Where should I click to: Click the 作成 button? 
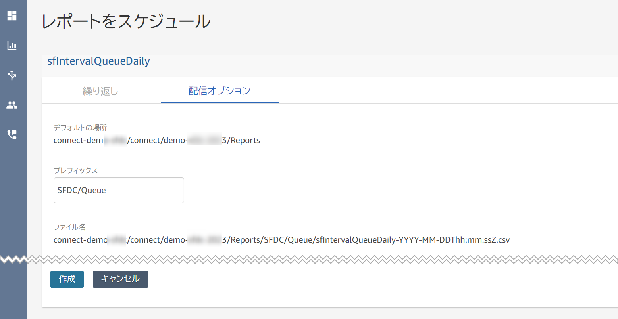coord(67,279)
